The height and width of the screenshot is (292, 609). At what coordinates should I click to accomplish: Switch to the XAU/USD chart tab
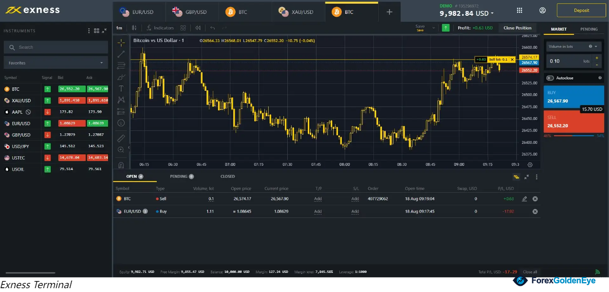[x=298, y=12]
